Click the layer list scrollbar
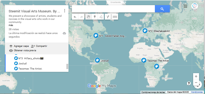Screen dimensions: 205x94 pyautogui.click(x=67, y=66)
